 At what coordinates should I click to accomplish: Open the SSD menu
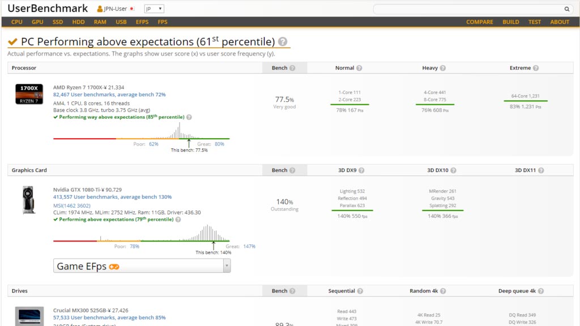point(58,22)
